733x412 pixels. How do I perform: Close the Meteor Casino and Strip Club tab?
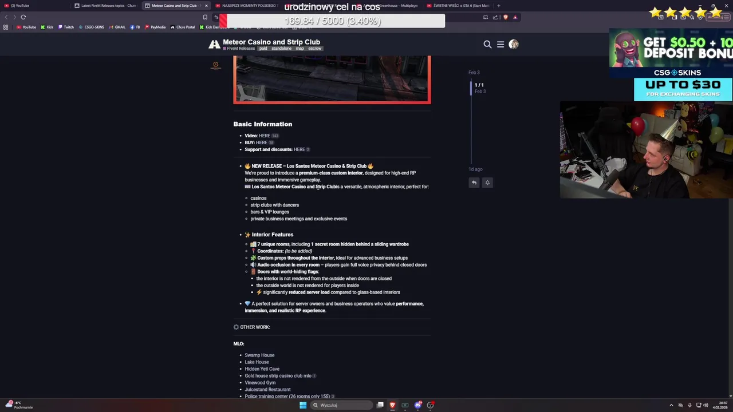tap(206, 6)
